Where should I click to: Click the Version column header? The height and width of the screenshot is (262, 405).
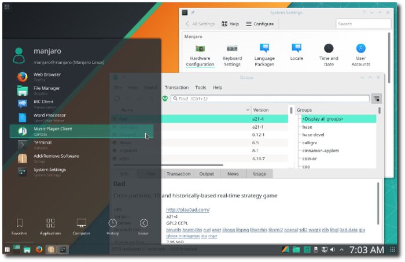coord(268,110)
